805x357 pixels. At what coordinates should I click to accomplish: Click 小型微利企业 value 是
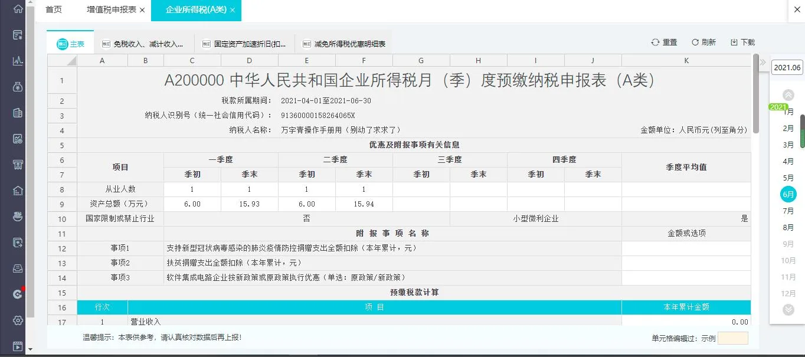coord(686,218)
